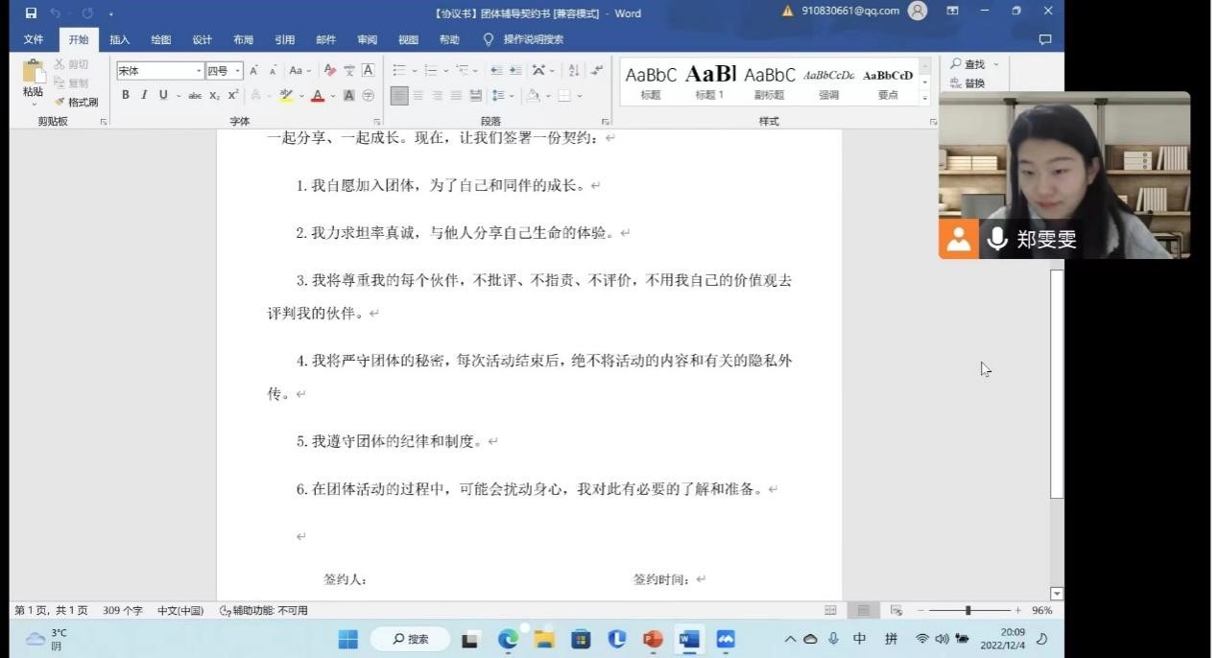Open PowerPoint from the Windows taskbar

[x=653, y=639]
